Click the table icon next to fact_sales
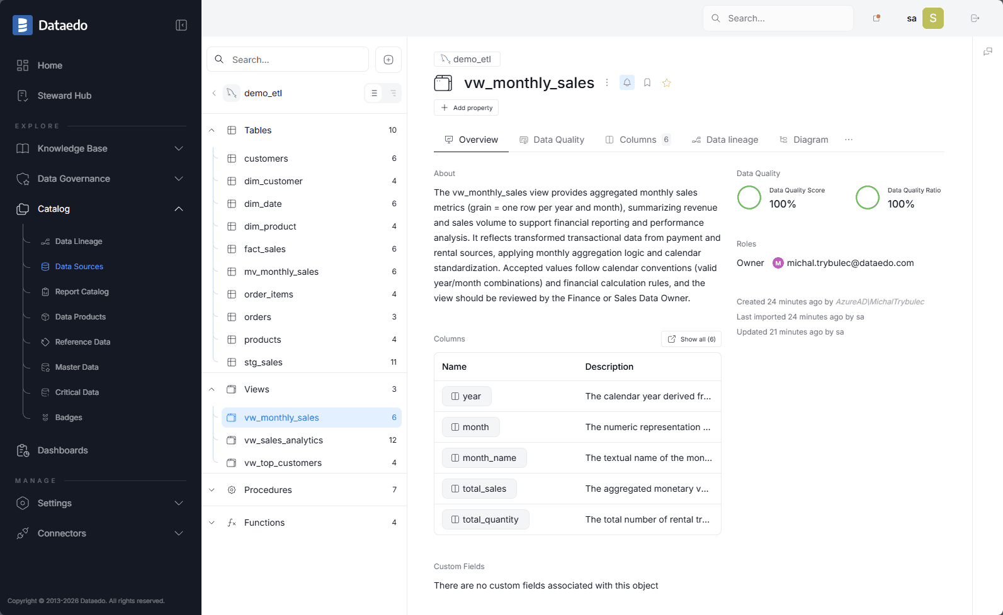Viewport: 1003px width, 615px height. click(x=232, y=249)
